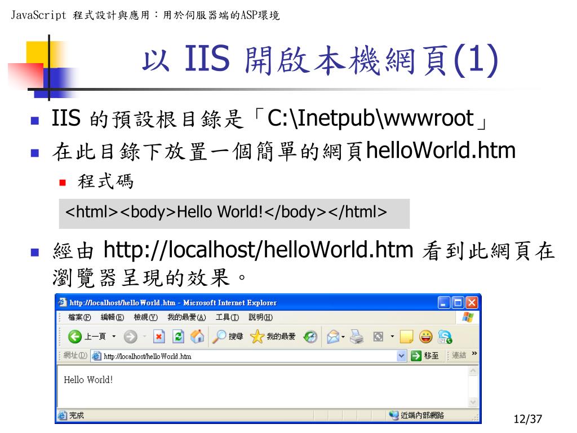
Task: Open the address bar dropdown arrow
Action: pos(401,356)
